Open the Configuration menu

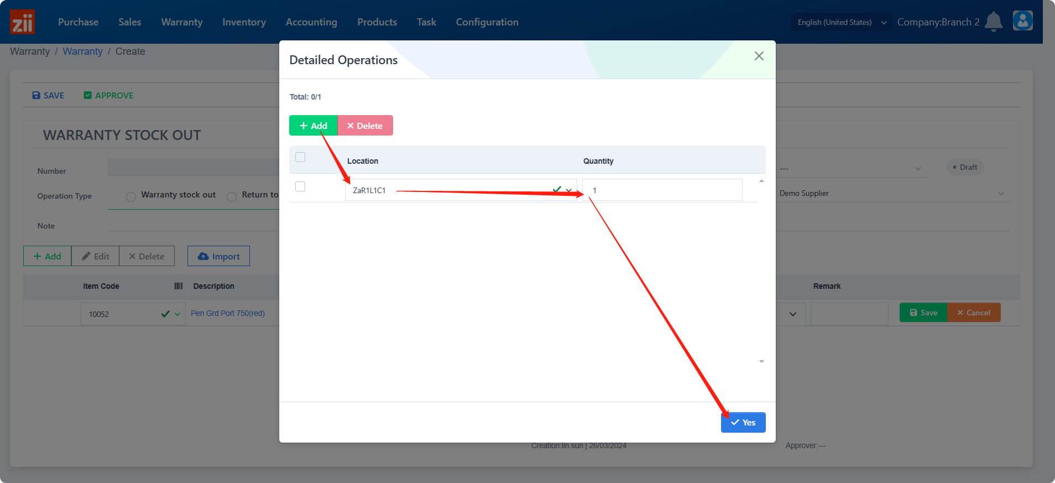487,22
